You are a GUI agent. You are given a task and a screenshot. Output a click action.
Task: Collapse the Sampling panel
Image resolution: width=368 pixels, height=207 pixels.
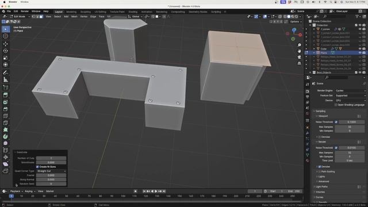click(x=321, y=111)
